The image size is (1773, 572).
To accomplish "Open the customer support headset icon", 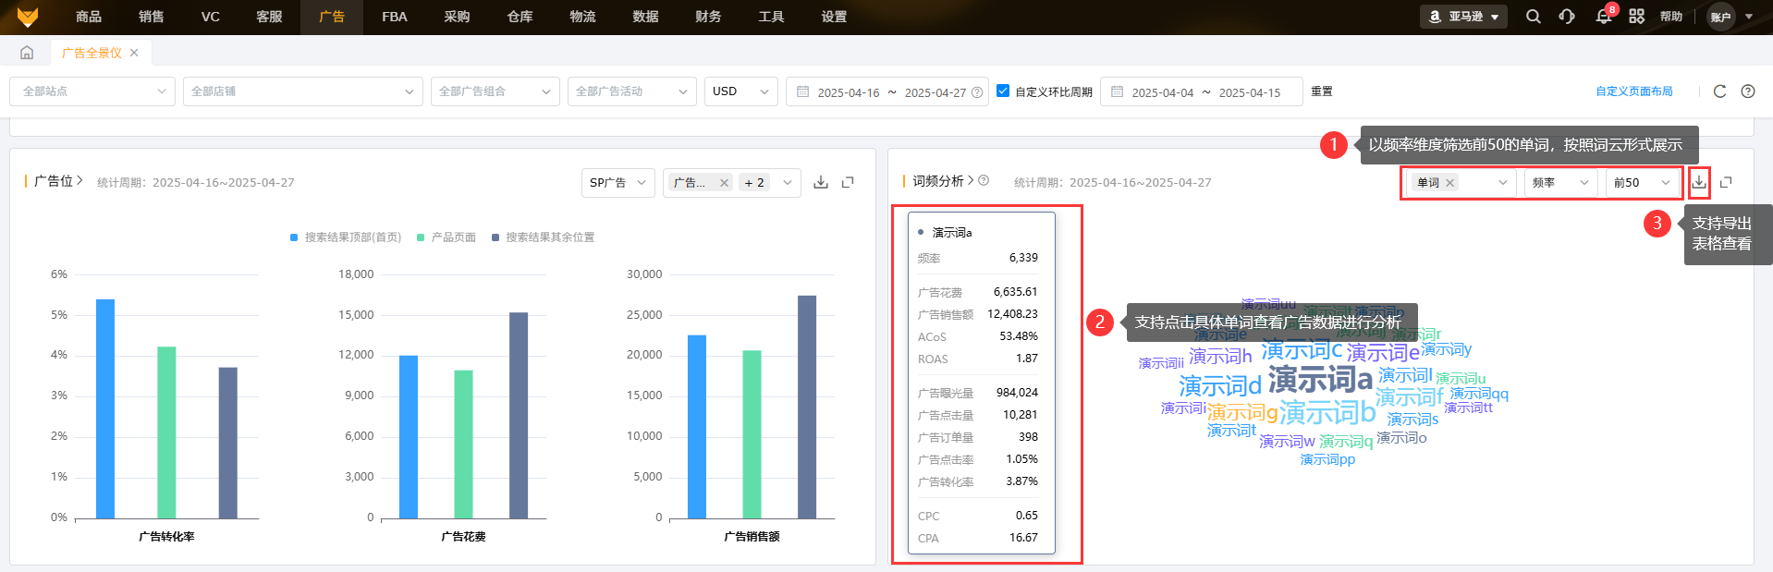I will pos(1567,17).
